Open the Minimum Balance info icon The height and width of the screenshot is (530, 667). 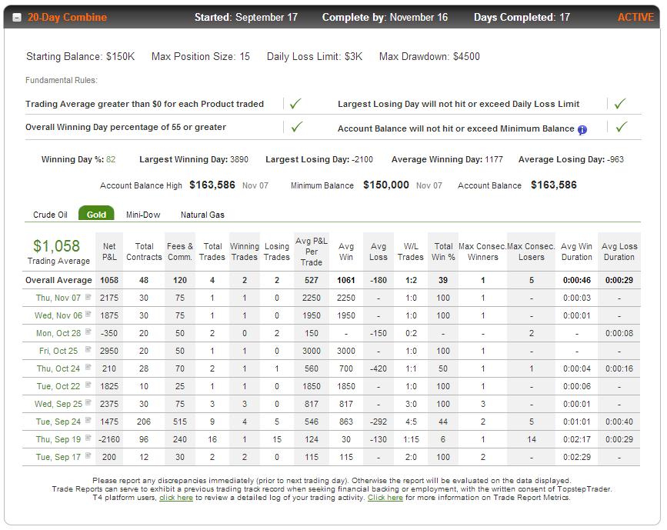tap(582, 130)
